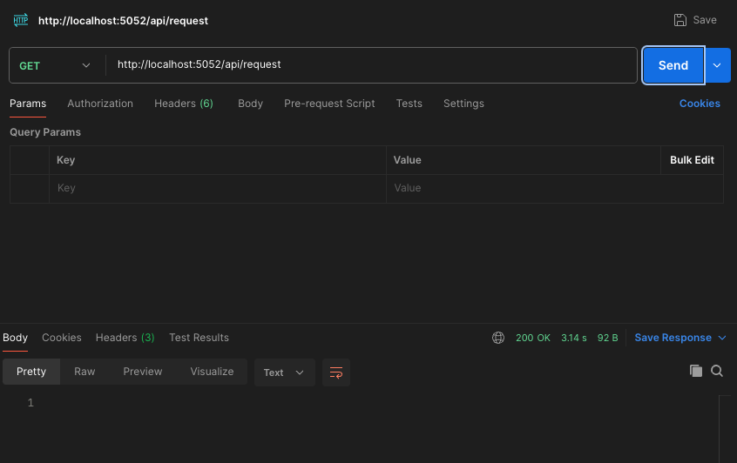Click the request URL input field
Screen dimensions: 737x463
(370, 65)
